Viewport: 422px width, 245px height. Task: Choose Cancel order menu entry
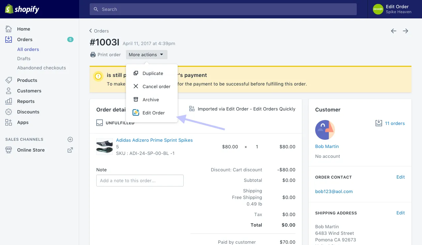coord(152,86)
